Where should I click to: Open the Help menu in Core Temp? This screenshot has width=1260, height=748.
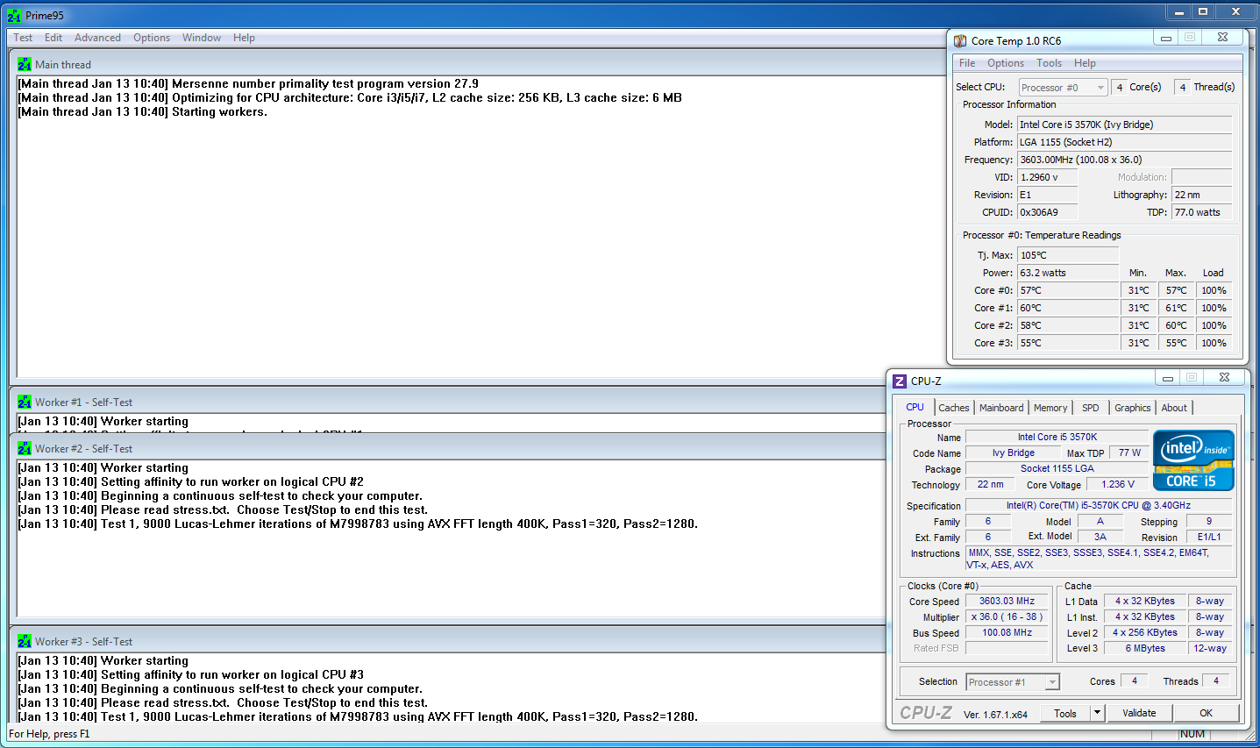(x=1085, y=63)
